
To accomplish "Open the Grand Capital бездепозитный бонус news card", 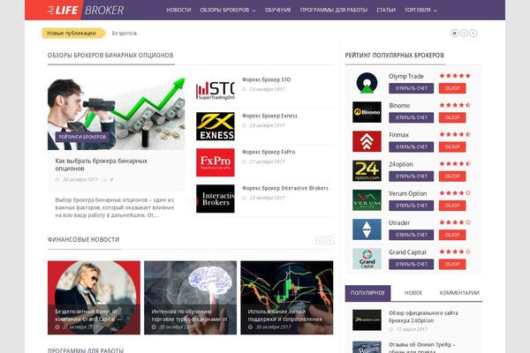I will (94, 297).
